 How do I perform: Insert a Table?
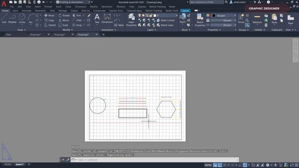coord(119,25)
